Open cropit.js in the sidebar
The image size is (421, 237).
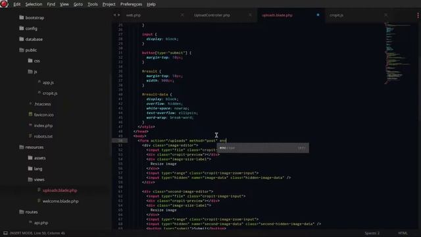point(50,93)
